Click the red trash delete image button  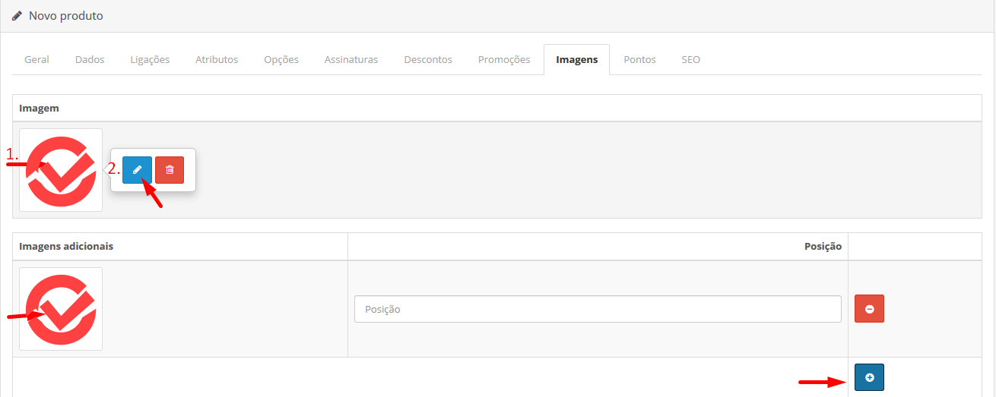click(x=170, y=170)
